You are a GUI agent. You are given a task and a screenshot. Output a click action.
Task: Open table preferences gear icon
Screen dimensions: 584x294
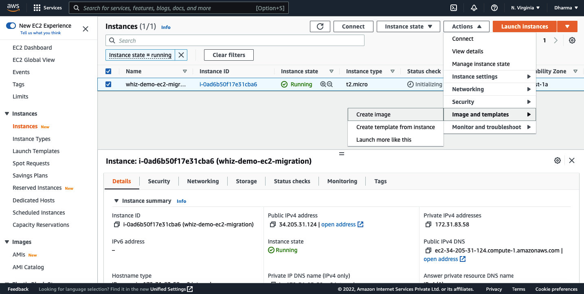point(572,40)
